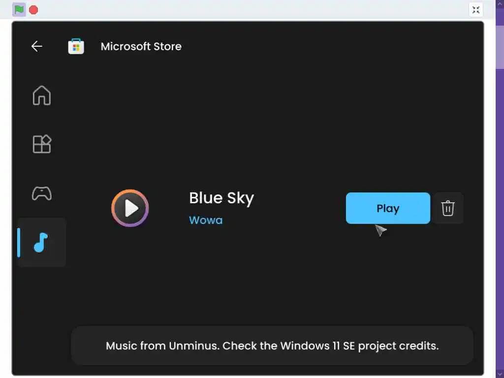Play the Blue Sky track
Image resolution: width=504 pixels, height=378 pixels.
coord(388,208)
